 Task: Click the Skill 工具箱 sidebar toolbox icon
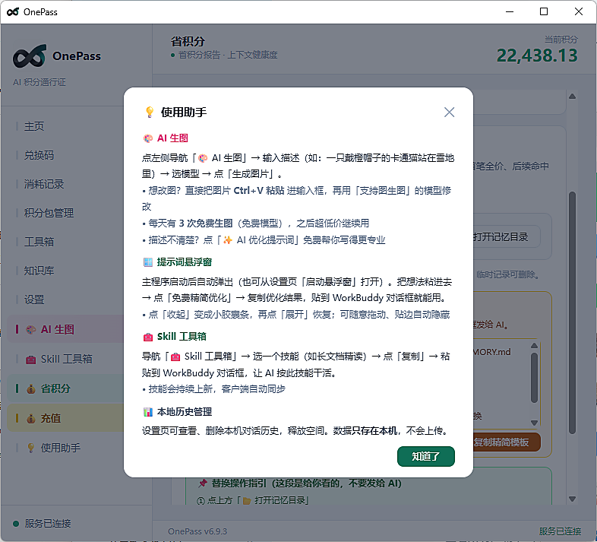pyautogui.click(x=31, y=359)
